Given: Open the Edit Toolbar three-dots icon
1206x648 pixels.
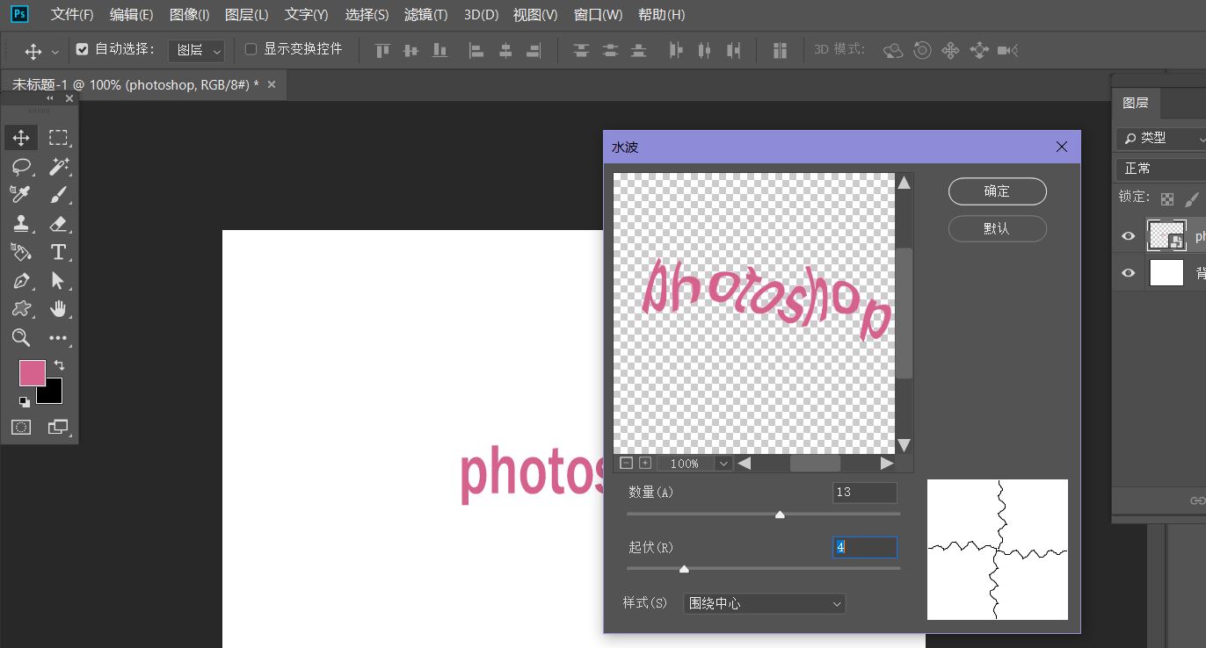Looking at the screenshot, I should 58,338.
